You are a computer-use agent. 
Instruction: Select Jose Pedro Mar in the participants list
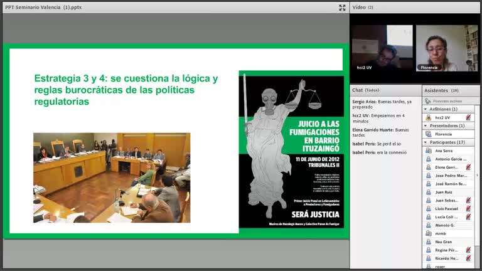(449, 176)
